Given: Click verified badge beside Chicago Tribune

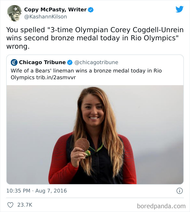Looking at the screenshot, I should click(x=70, y=62).
